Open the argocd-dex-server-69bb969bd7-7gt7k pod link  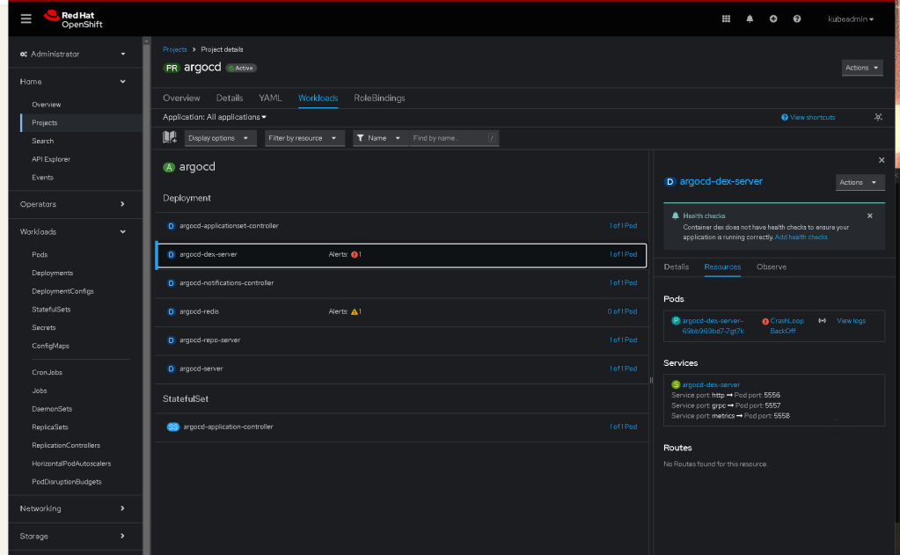pos(713,326)
